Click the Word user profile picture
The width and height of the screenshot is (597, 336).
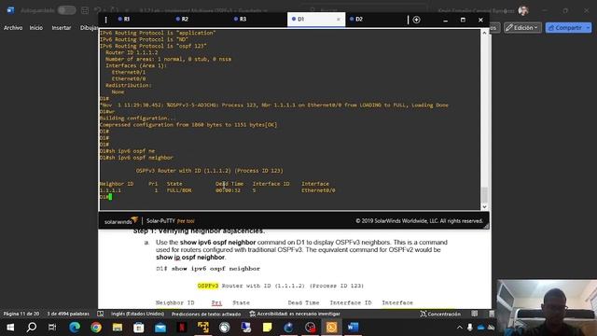[x=523, y=10]
